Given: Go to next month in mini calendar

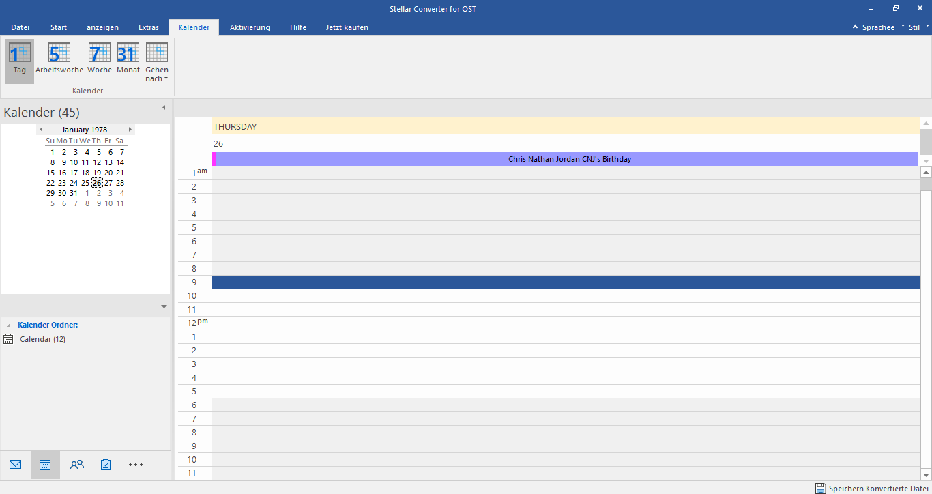Looking at the screenshot, I should (130, 130).
